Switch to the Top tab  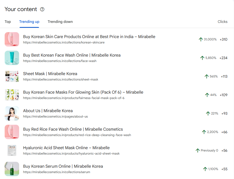pyautogui.click(x=8, y=22)
